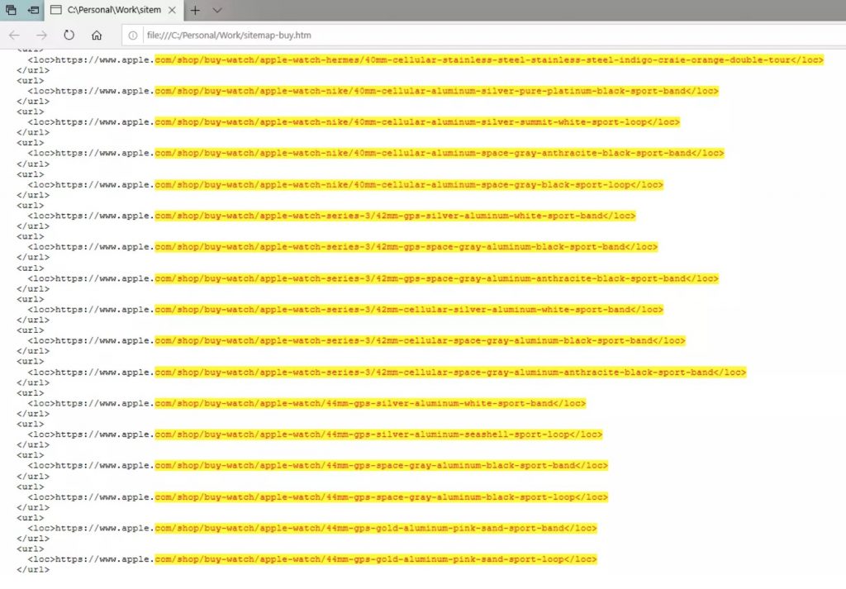Go to the Home page
The image size is (846, 589).
click(97, 36)
